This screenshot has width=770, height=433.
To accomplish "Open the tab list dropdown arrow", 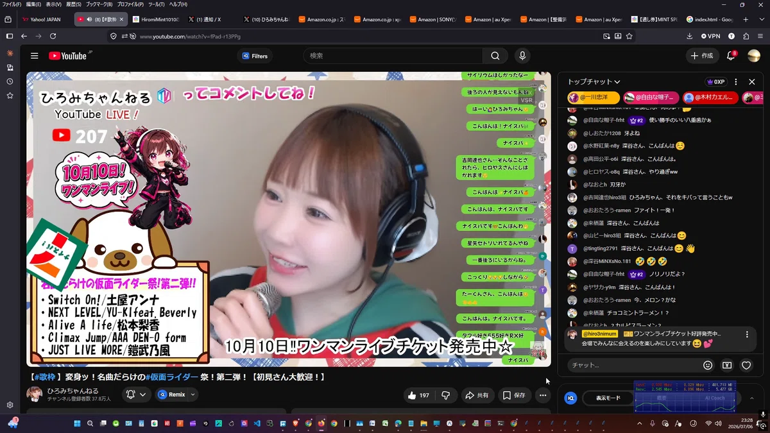I will click(760, 19).
